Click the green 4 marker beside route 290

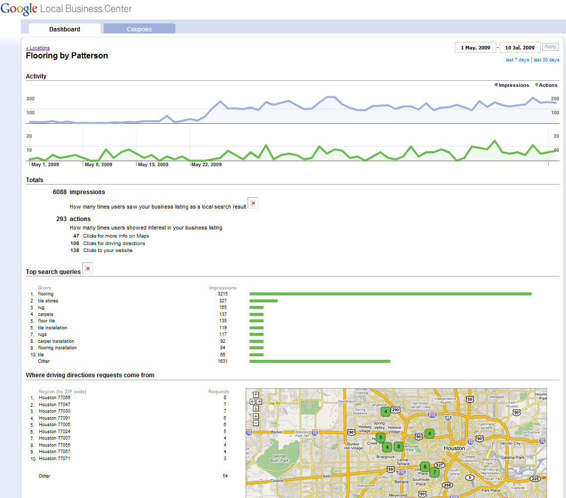tap(386, 411)
